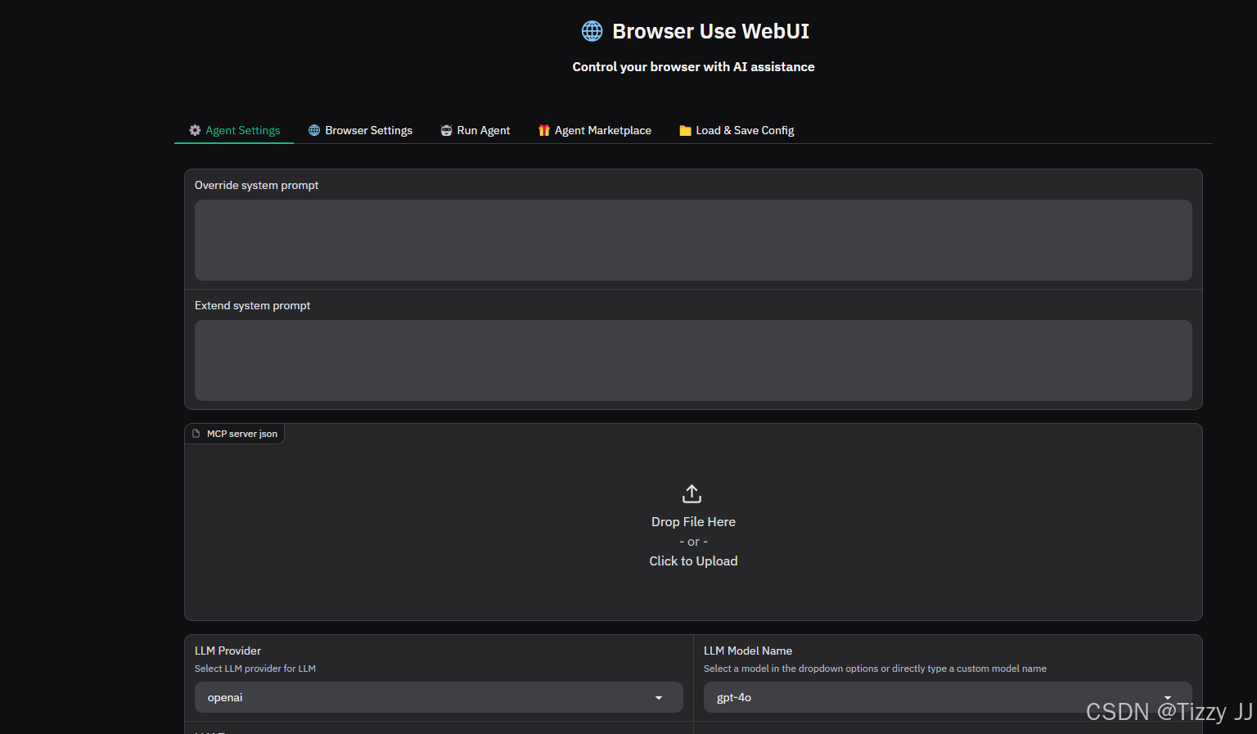Click the "Override system prompt" label

(257, 185)
